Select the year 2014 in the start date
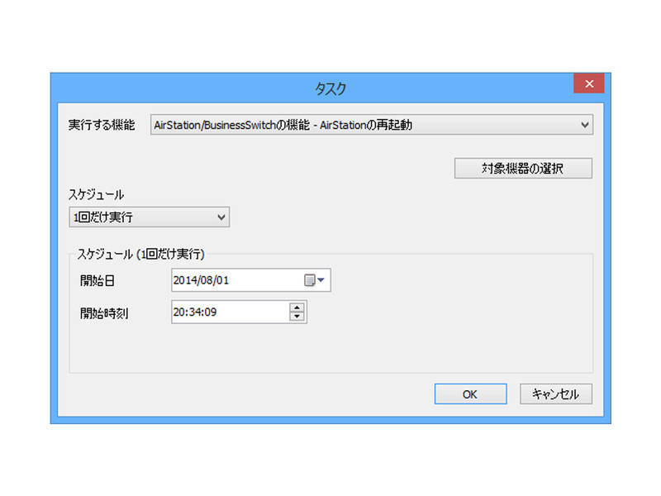Image resolution: width=661 pixels, height=496 pixels. (185, 280)
